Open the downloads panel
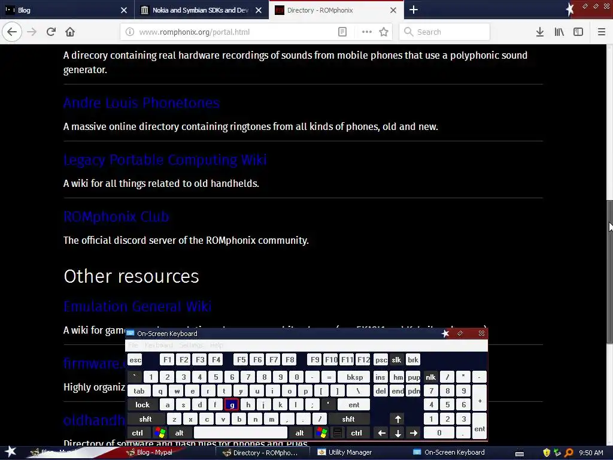Screen dimensions: 613x460 (x=539, y=32)
